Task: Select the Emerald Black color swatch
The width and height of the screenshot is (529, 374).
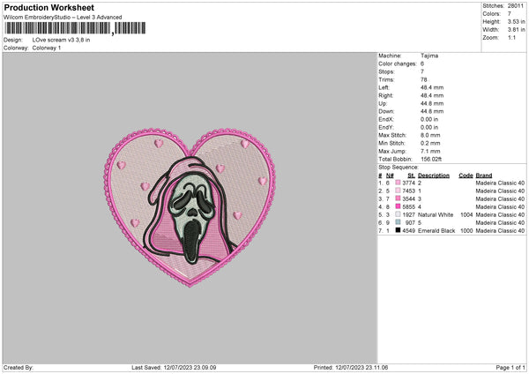Action: (x=398, y=230)
